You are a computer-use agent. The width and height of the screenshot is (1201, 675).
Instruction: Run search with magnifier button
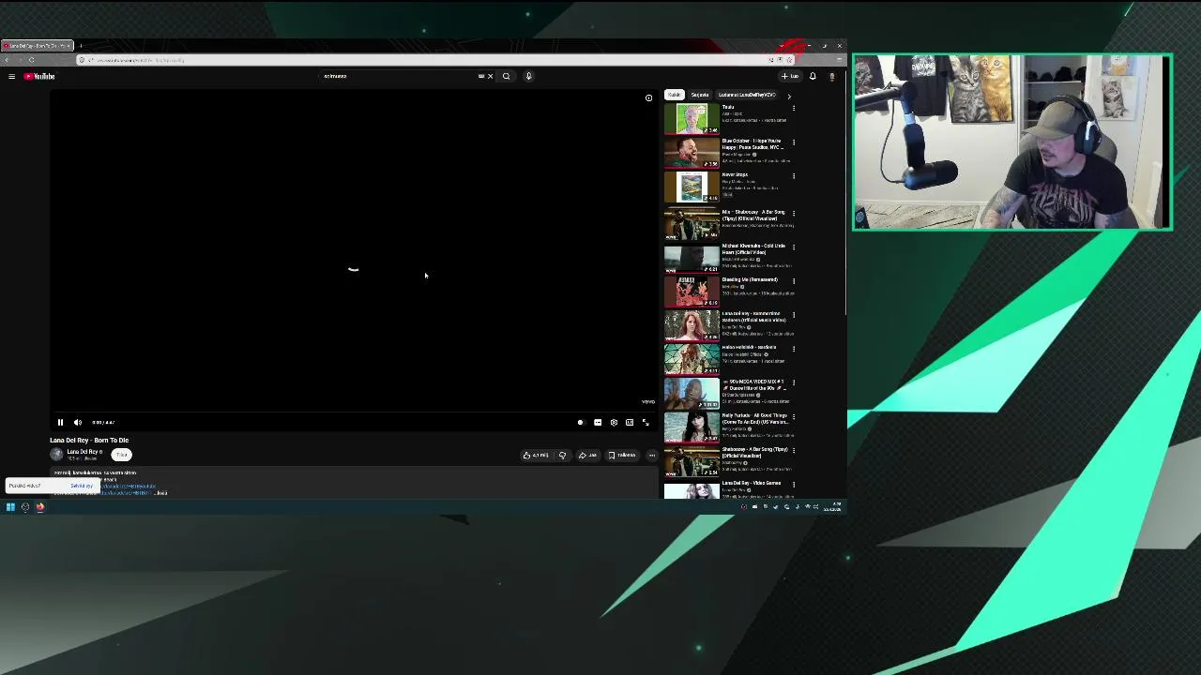click(x=506, y=76)
